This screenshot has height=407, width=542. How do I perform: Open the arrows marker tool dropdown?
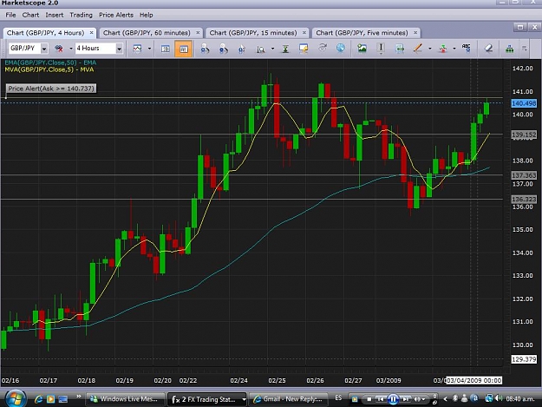click(454, 49)
